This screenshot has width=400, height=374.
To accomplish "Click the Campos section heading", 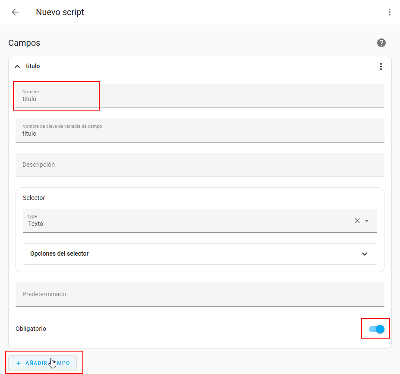I will point(24,43).
